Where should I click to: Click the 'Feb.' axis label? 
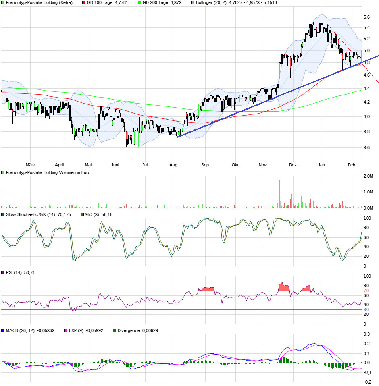coord(352,165)
